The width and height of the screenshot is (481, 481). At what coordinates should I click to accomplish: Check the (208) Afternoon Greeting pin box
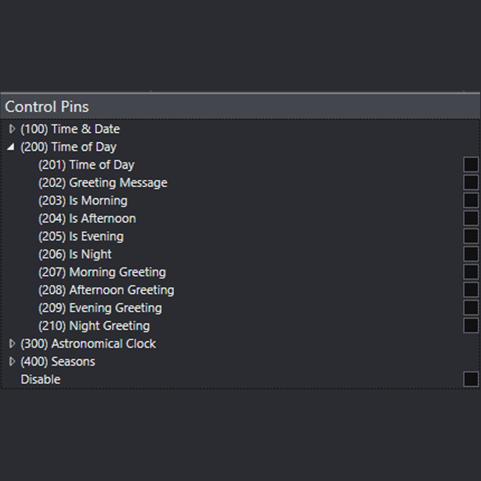pyautogui.click(x=470, y=289)
